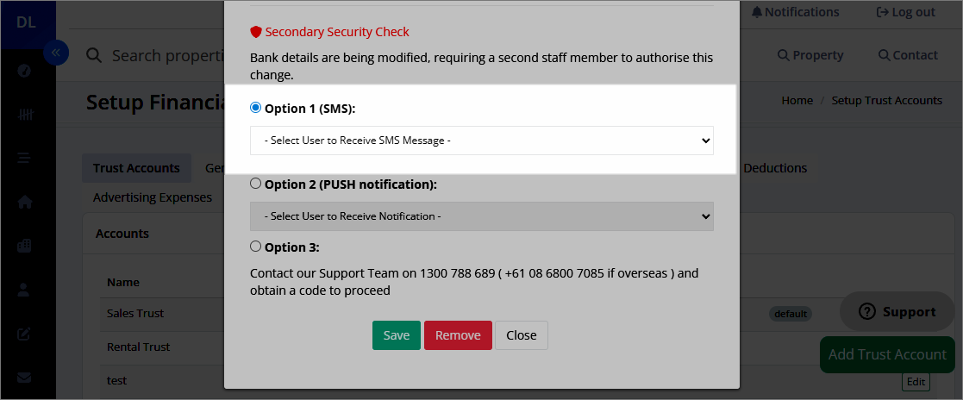Click Edit button on test row
963x400 pixels.
coord(916,382)
